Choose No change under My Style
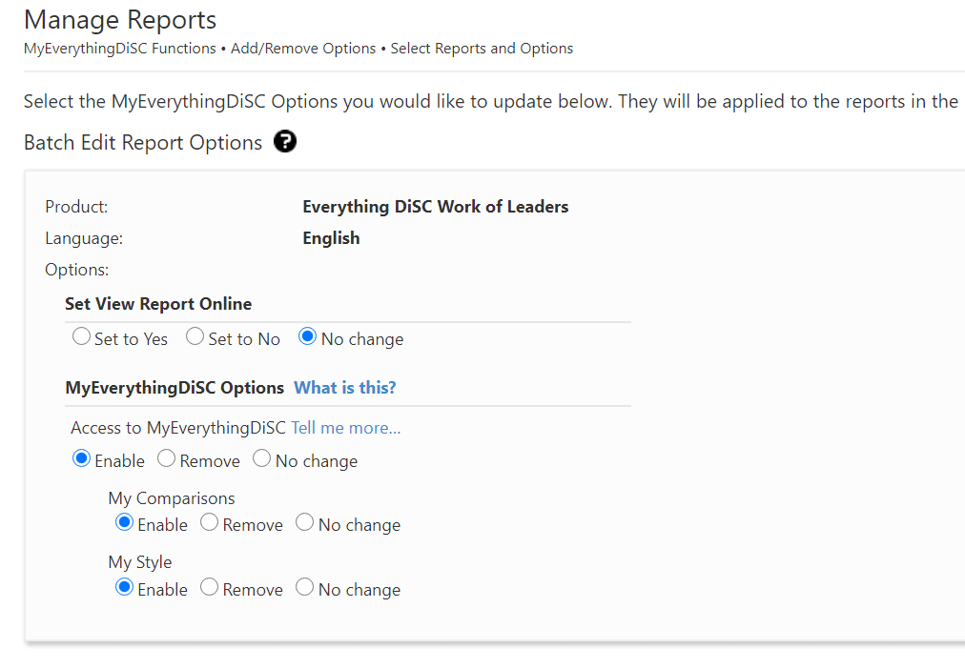Image resolution: width=965 pixels, height=669 pixels. pos(304,587)
